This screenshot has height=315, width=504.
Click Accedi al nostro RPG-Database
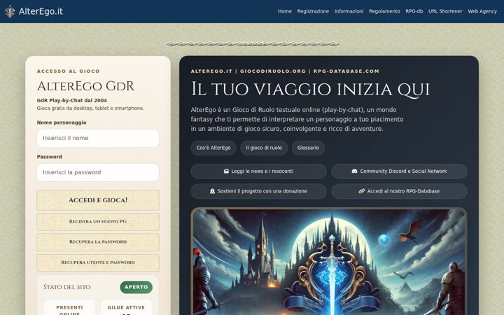(399, 191)
